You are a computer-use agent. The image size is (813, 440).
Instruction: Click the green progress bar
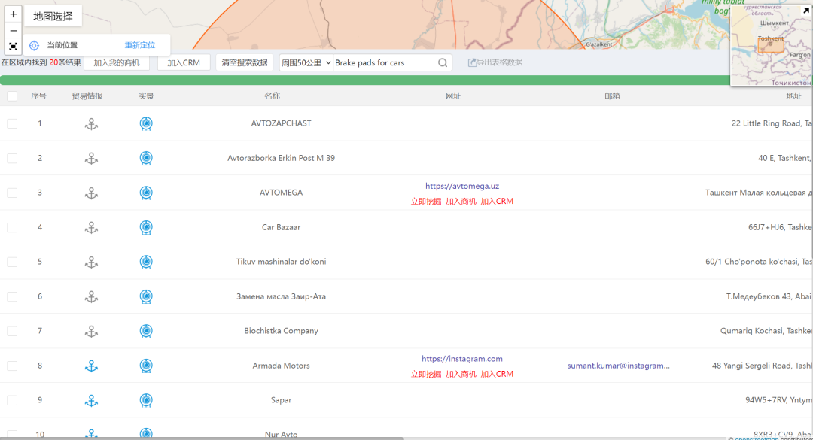[x=365, y=80]
